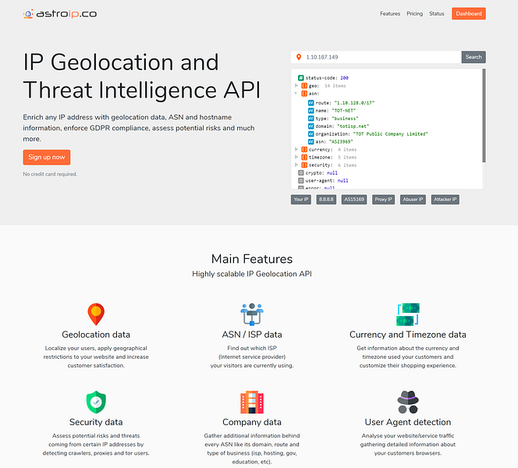Click the "business" type value
The width and height of the screenshot is (518, 468).
click(x=345, y=119)
